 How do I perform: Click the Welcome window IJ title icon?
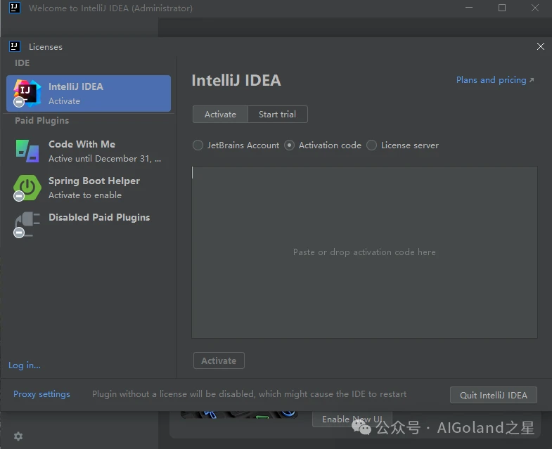coord(15,8)
